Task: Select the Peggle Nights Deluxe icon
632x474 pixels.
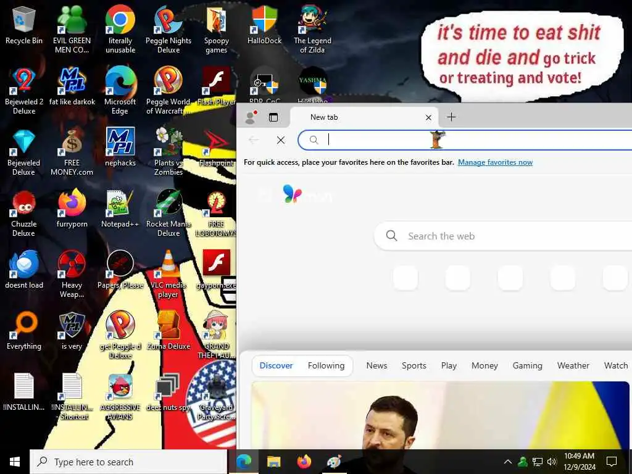Action: (x=168, y=30)
